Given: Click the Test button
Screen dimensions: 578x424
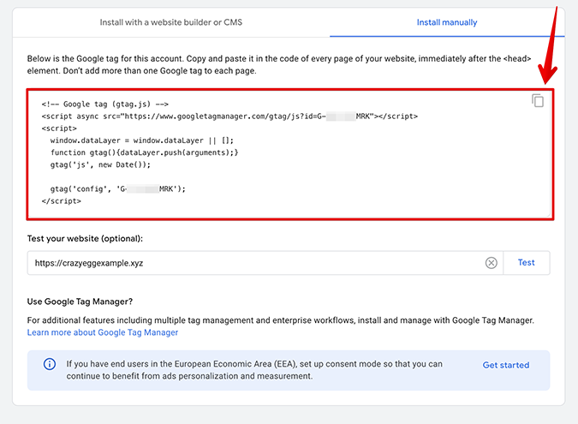Looking at the screenshot, I should pos(526,262).
